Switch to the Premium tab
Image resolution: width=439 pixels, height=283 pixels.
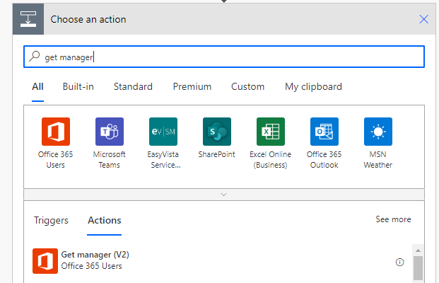192,86
